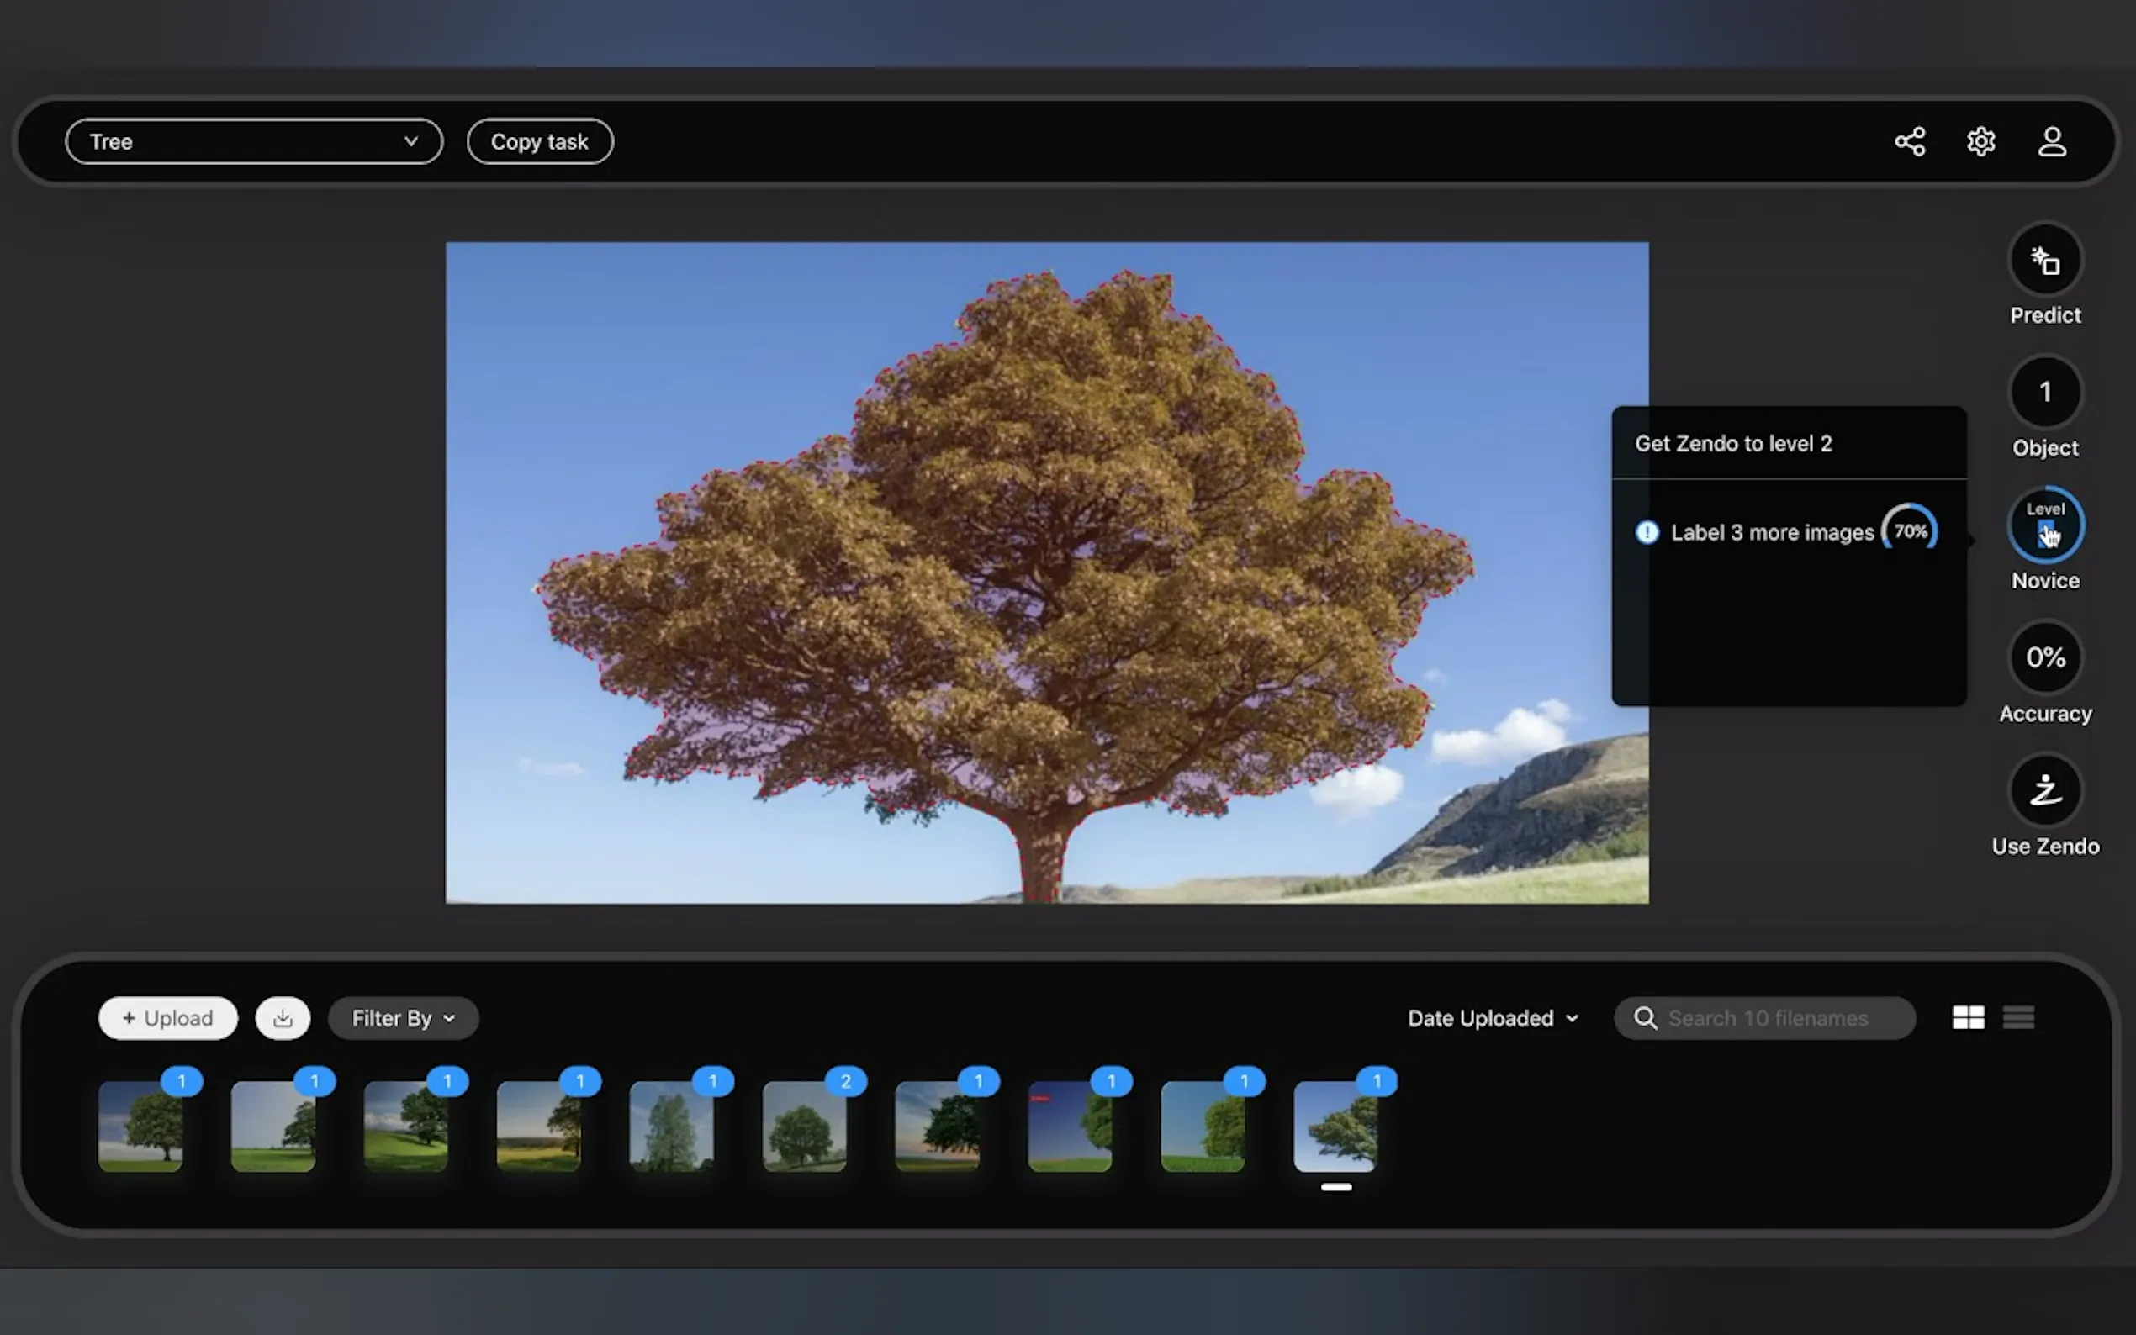Open the Date Uploaded sort dropdown
The height and width of the screenshot is (1335, 2136).
(x=1493, y=1019)
